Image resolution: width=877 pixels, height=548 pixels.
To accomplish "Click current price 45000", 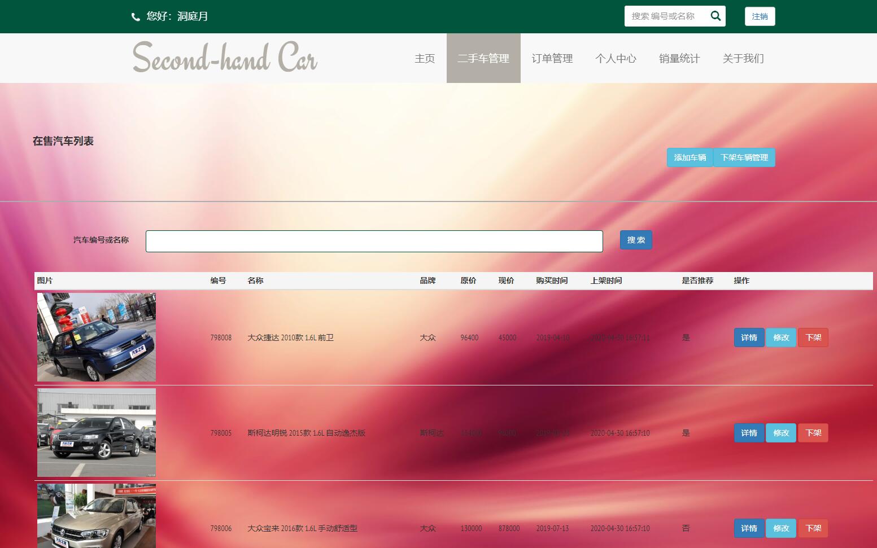I will pyautogui.click(x=507, y=337).
